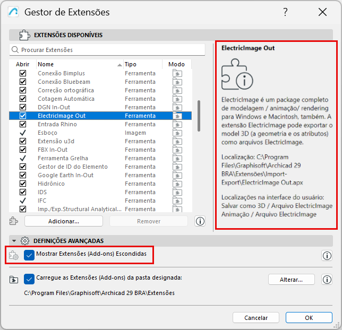Open help with the question mark button
Image resolution: width=342 pixels, height=330 pixels.
(x=285, y=12)
